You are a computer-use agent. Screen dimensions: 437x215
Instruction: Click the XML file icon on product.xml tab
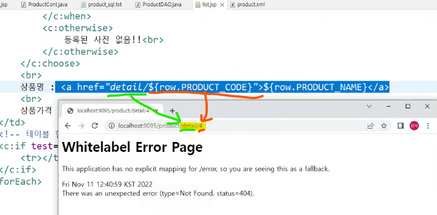click(233, 5)
